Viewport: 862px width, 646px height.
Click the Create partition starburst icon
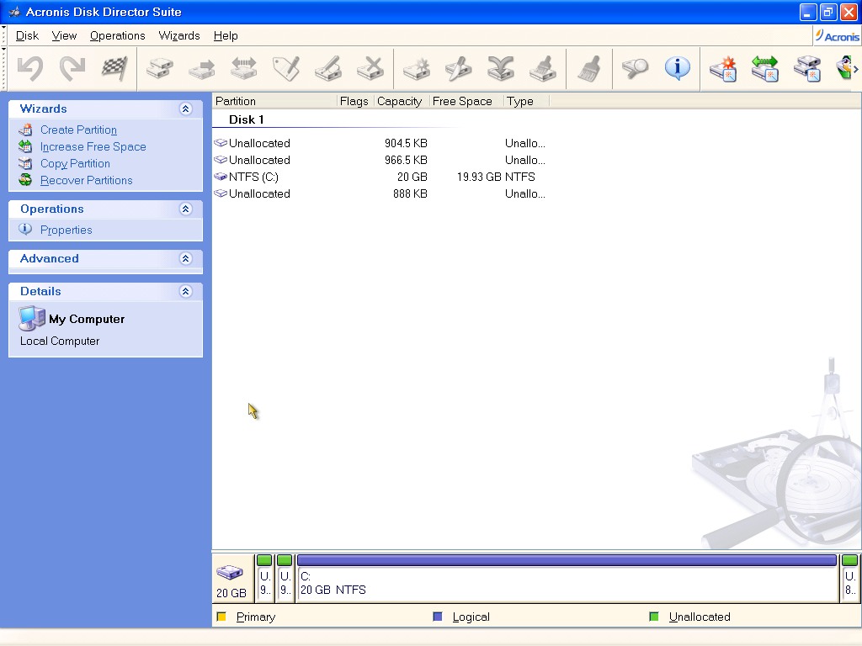point(417,69)
